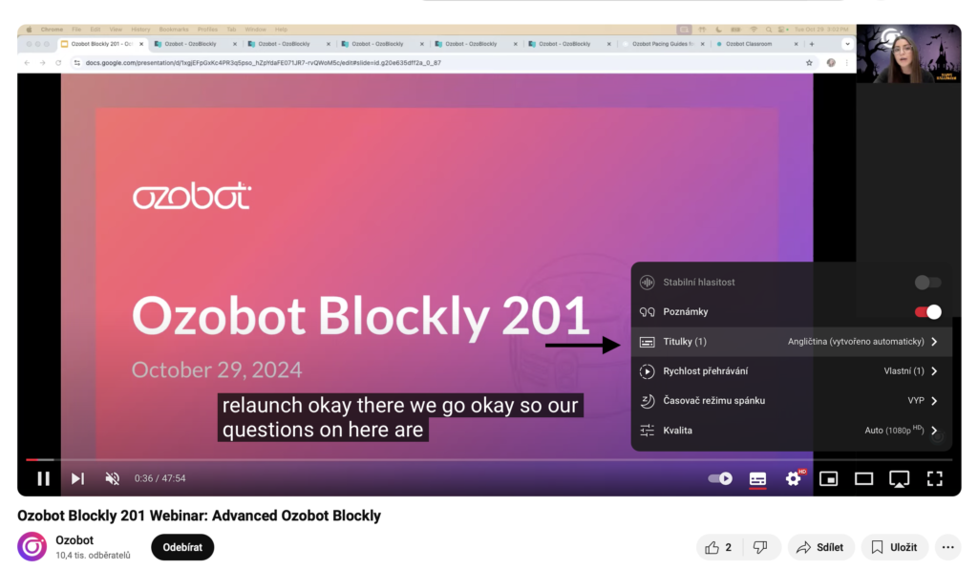
Task: Expand playback speed options via chevron
Action: pos(934,371)
